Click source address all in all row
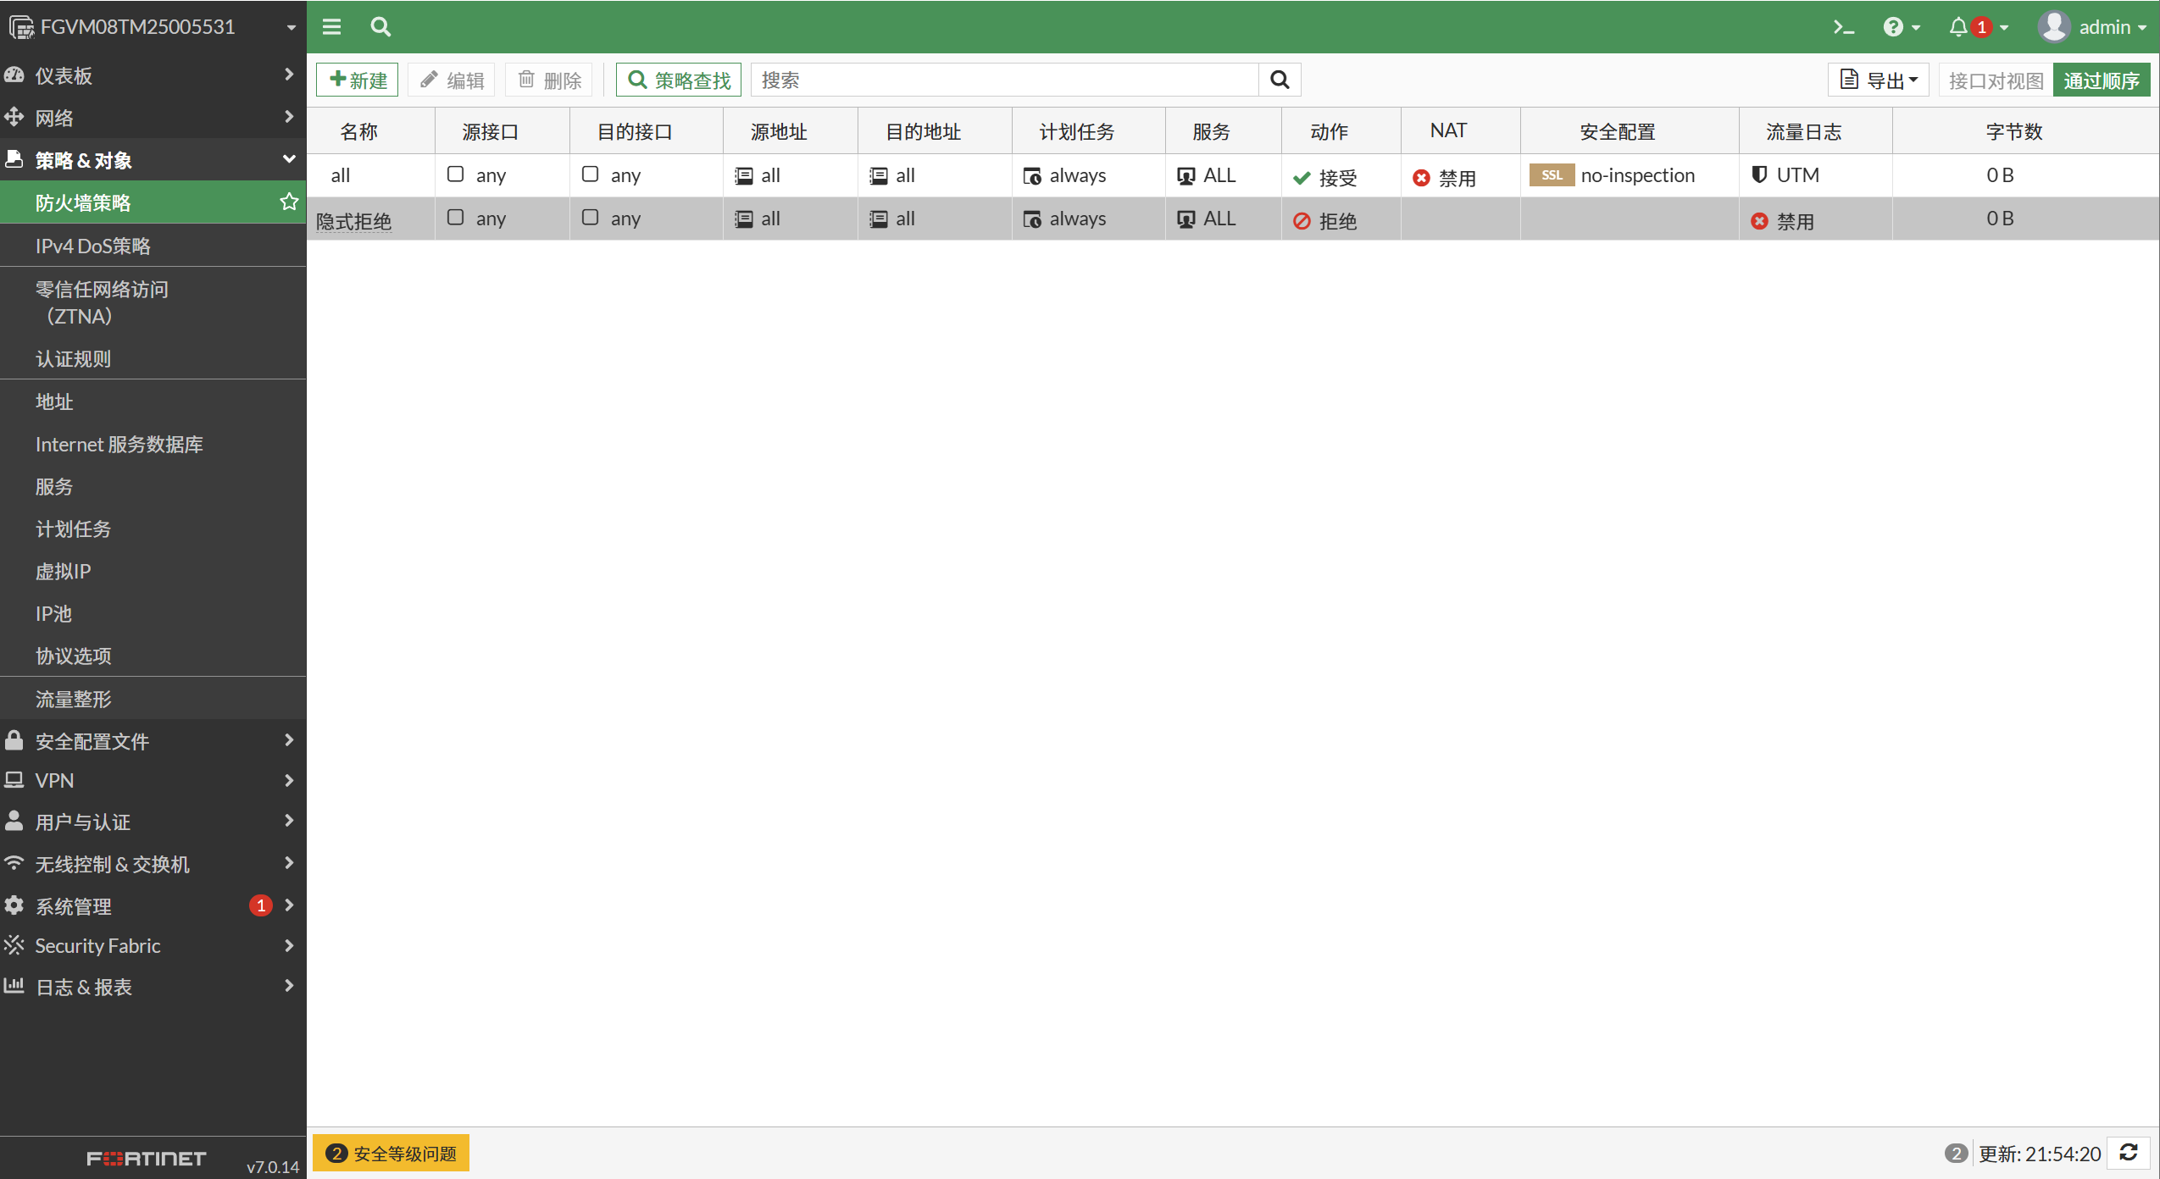 click(758, 175)
